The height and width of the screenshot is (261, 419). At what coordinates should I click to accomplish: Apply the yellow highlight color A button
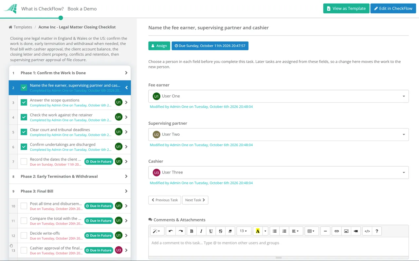[x=258, y=231]
